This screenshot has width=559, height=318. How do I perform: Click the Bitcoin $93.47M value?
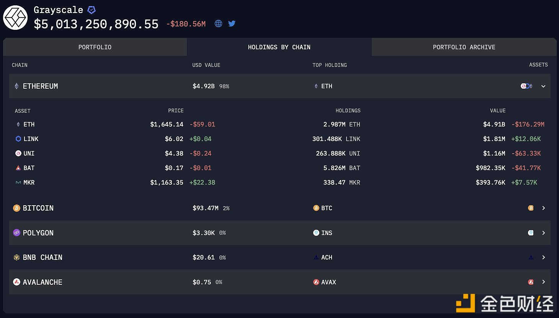pyautogui.click(x=206, y=208)
